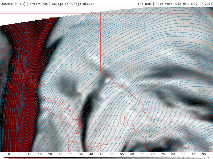Click the "85" RH scale number
Viewport: 213px width, 159px height.
point(183,154)
